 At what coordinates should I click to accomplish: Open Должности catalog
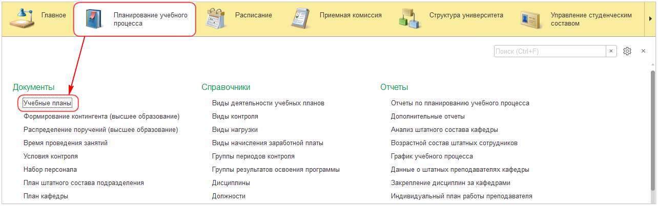point(229,196)
